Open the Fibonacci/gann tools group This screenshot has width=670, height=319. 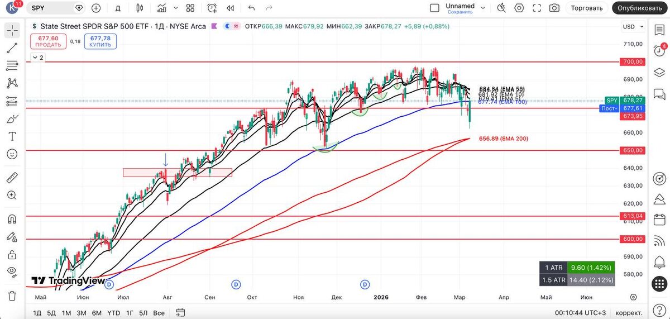12,66
